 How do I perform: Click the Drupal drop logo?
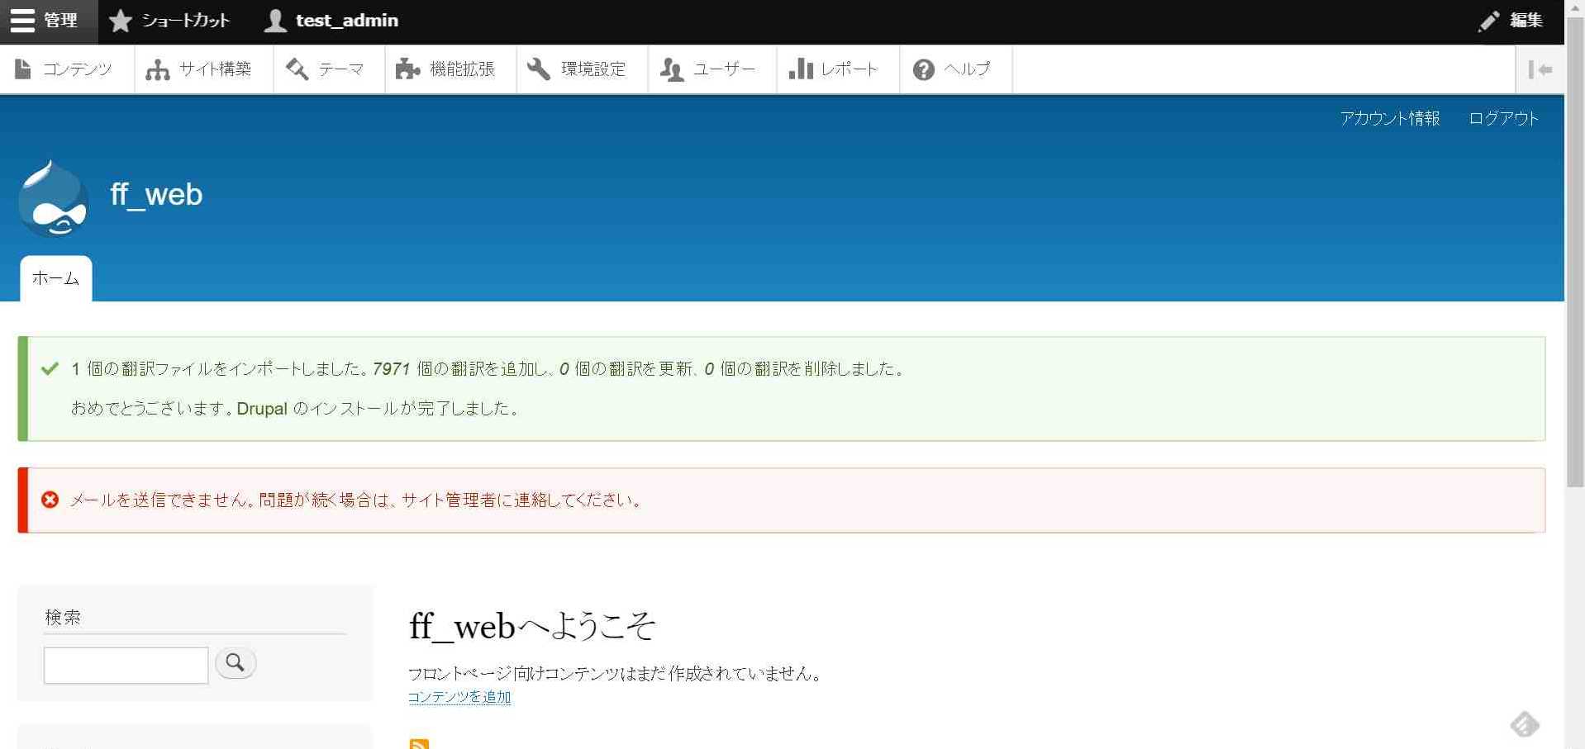point(53,198)
